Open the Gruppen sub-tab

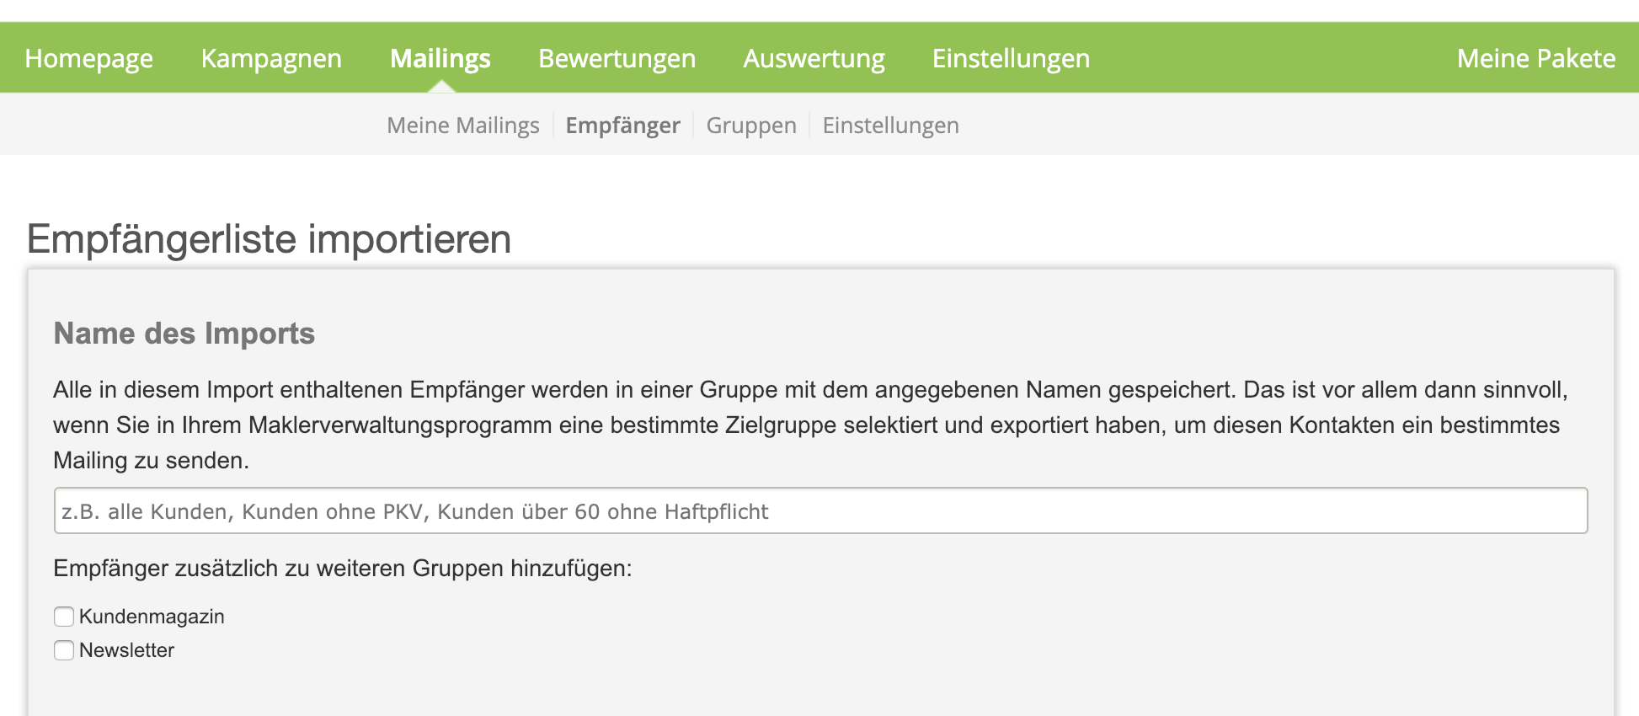click(x=750, y=126)
